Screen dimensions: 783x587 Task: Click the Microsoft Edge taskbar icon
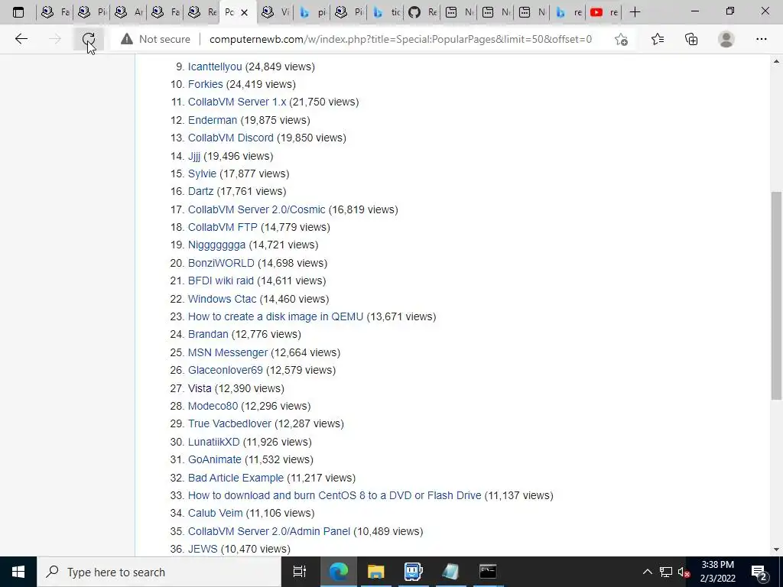tap(338, 572)
